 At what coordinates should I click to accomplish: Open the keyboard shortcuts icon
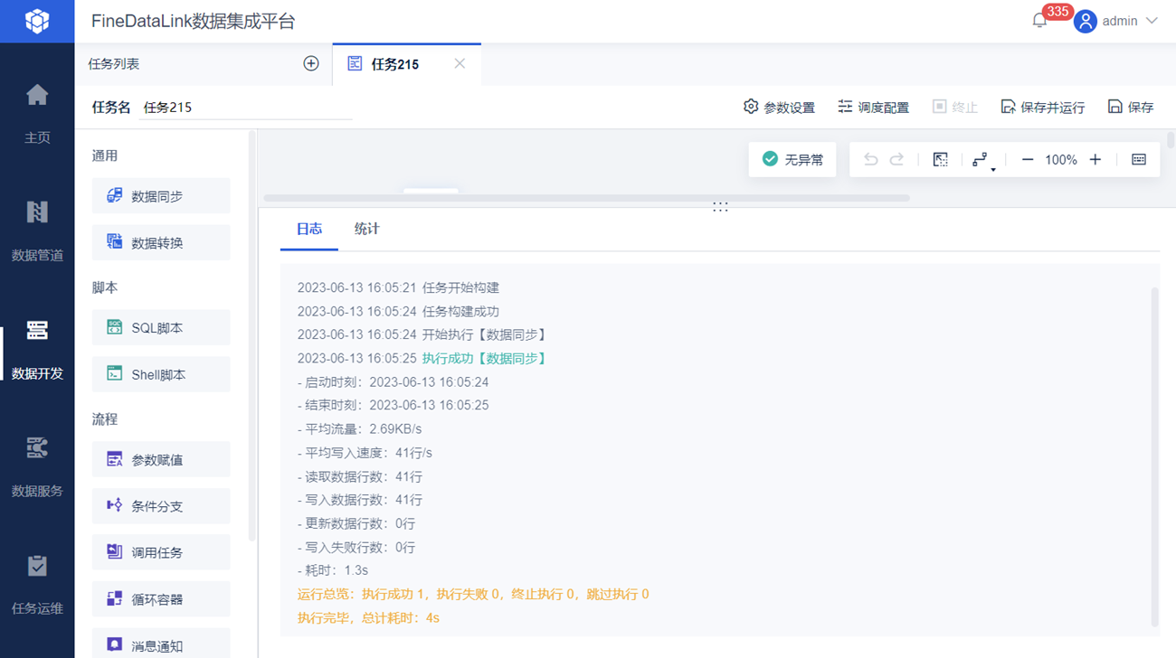[1139, 160]
